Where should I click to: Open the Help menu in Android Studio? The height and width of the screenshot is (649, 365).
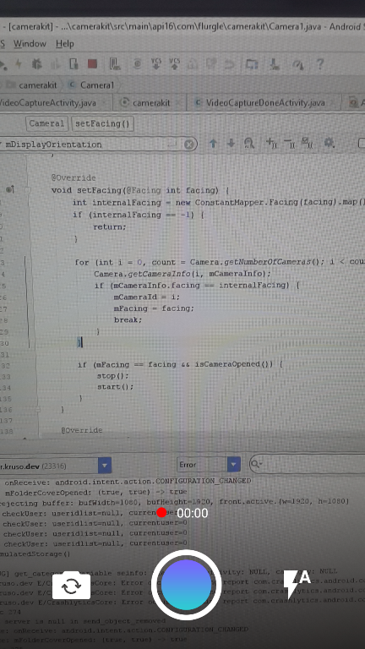pyautogui.click(x=64, y=43)
